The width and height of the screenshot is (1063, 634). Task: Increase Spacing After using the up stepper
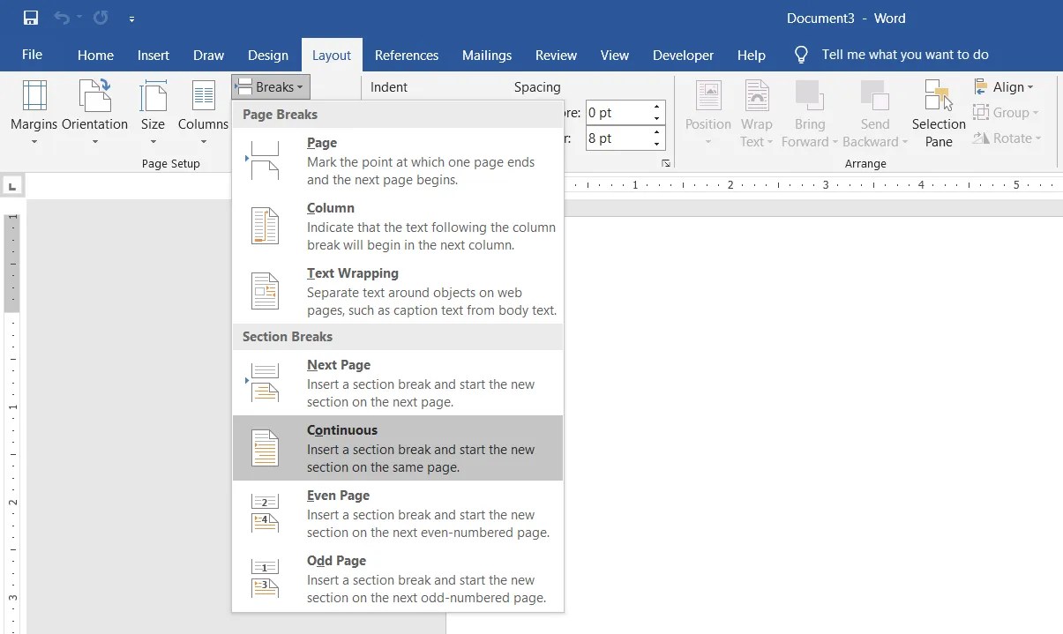click(656, 133)
